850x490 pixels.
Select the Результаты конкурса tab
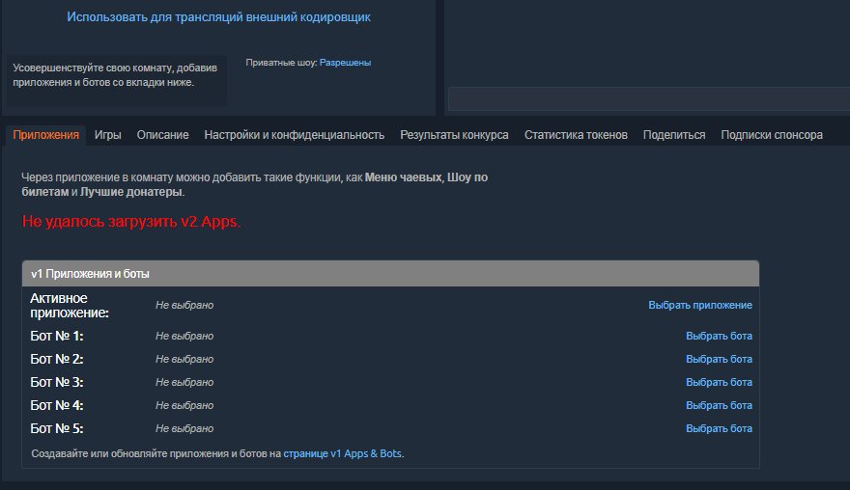(454, 135)
